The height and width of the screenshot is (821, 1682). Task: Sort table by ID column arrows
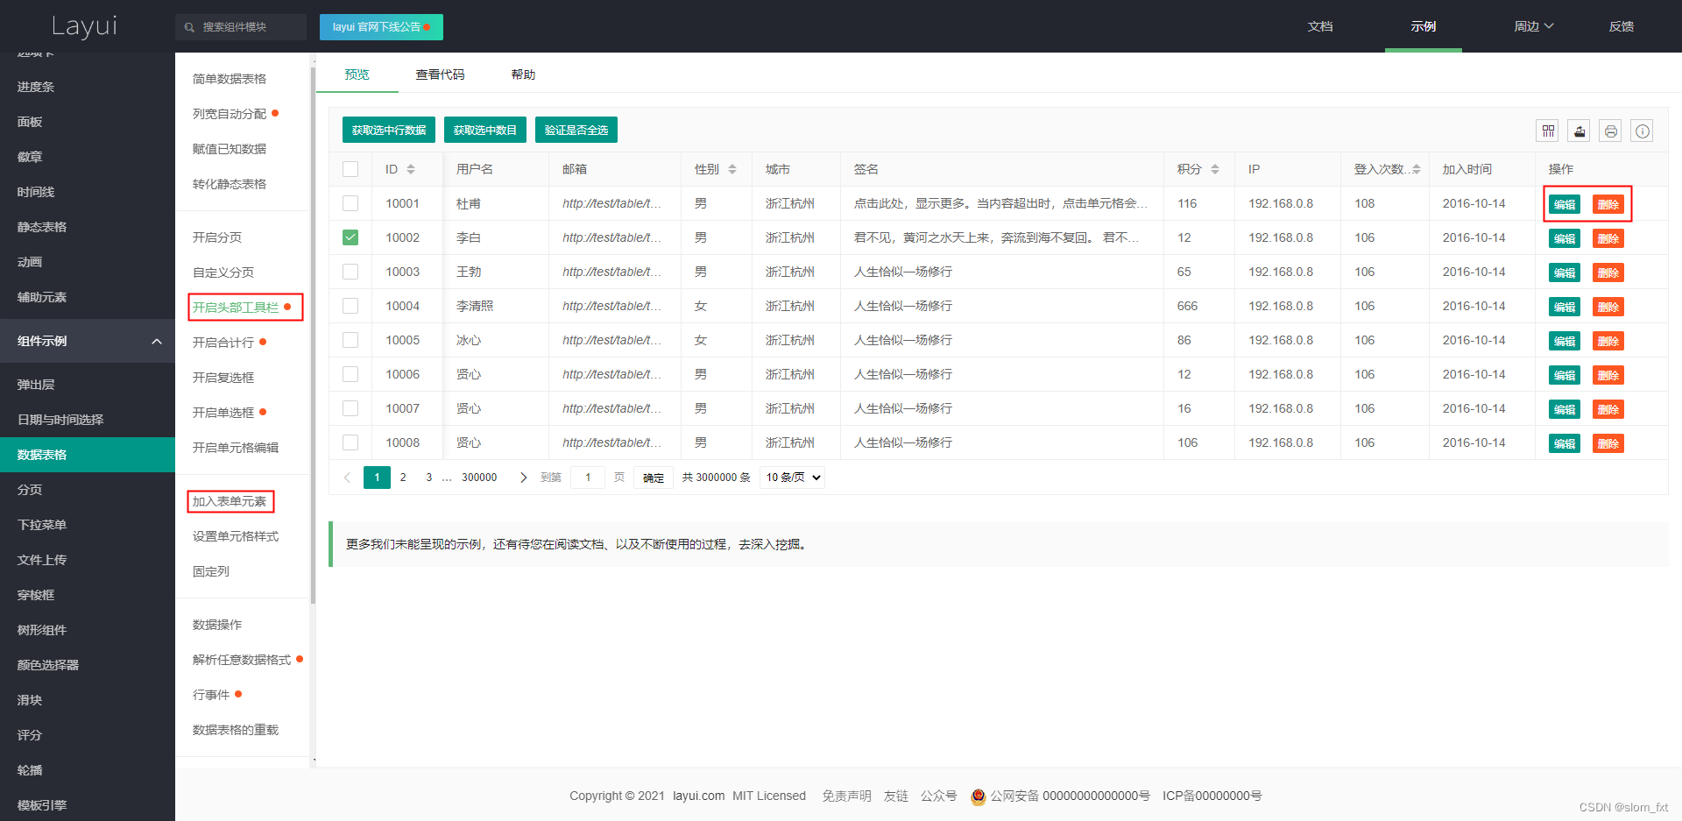coord(411,169)
